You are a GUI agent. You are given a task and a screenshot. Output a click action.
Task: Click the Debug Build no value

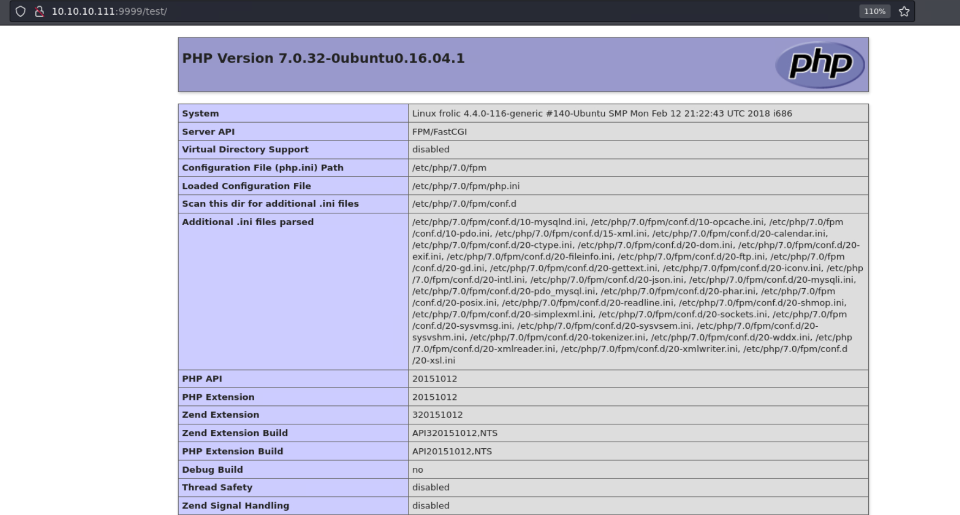(x=418, y=469)
